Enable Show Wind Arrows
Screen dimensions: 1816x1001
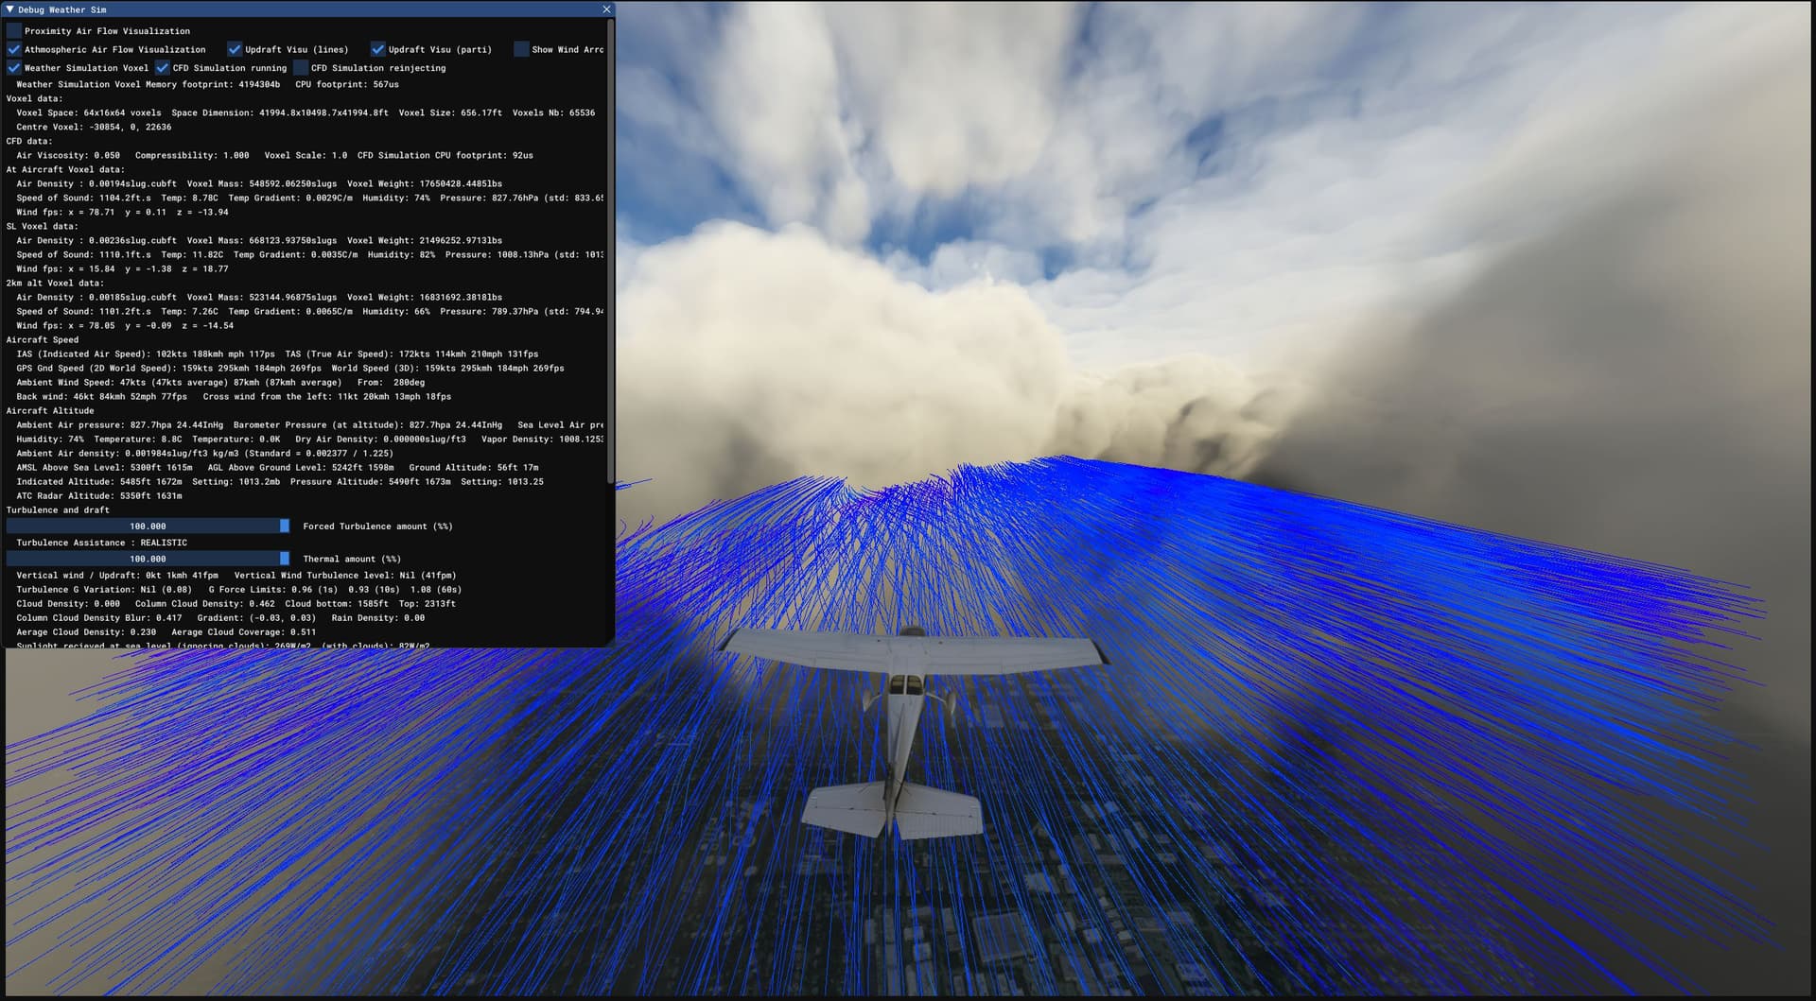(521, 49)
